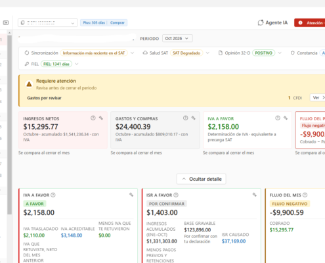The width and height of the screenshot is (325, 263).
Task: Open the Periodo Oct 2026 dropdown
Action: tap(177, 38)
